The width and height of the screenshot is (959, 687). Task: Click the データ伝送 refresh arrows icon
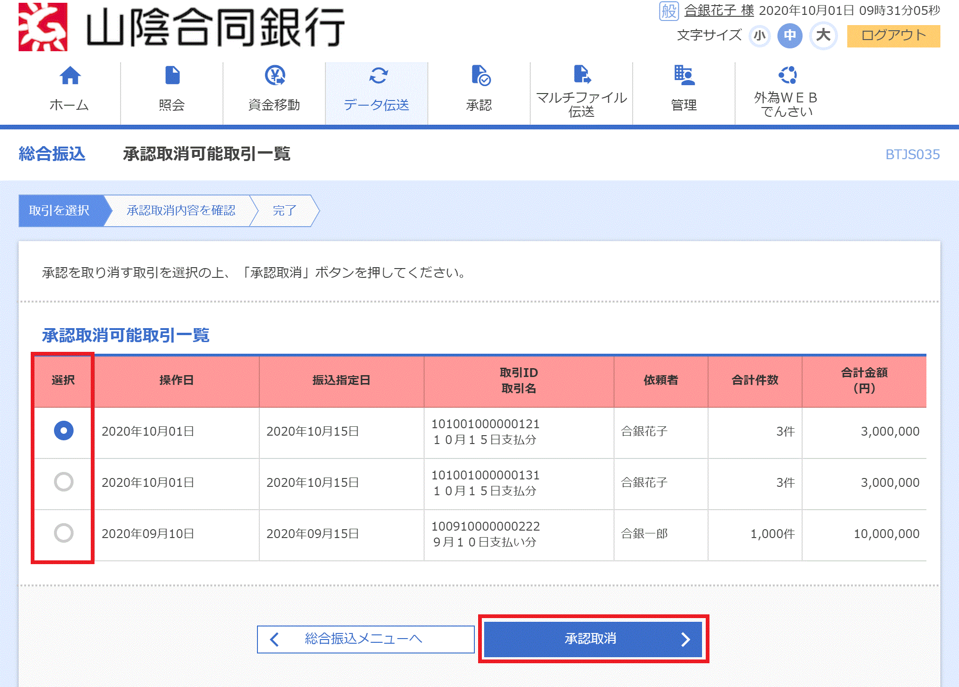click(x=378, y=75)
